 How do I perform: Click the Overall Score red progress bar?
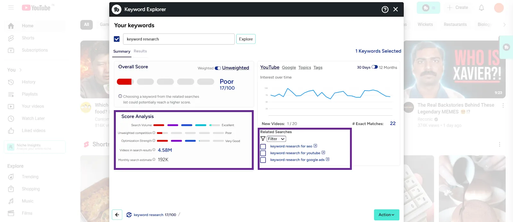(125, 82)
